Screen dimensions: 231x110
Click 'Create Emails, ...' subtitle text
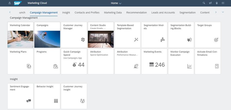click(x=98, y=28)
